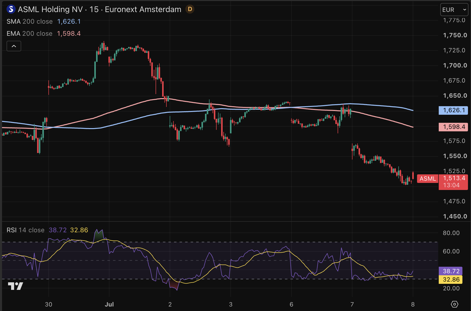Viewport: 471px width, 311px height.
Task: Open the EUR currency dropdown
Action: [454, 10]
